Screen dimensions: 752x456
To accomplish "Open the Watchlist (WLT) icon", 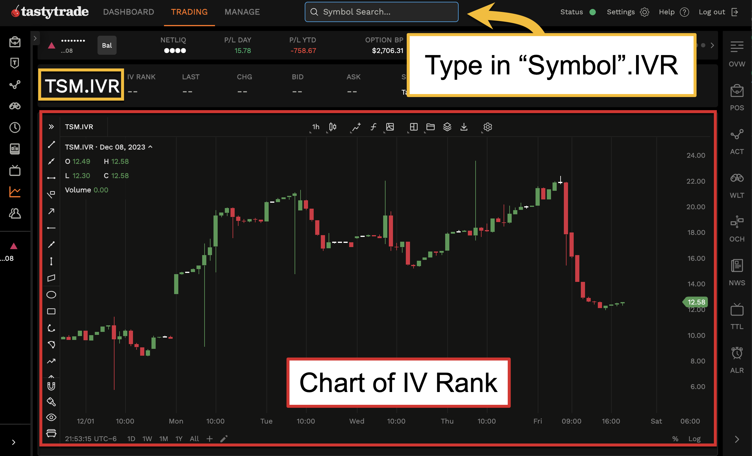I will pos(737,178).
